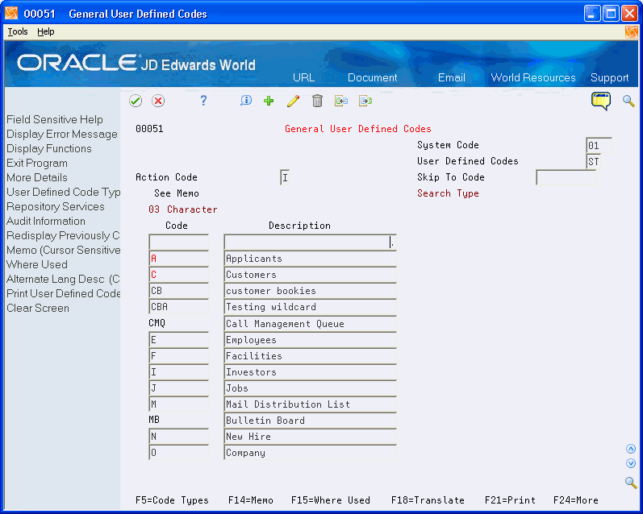This screenshot has height=514, width=643.
Task: Click the magnifier icon in toolbar
Action: click(x=628, y=101)
